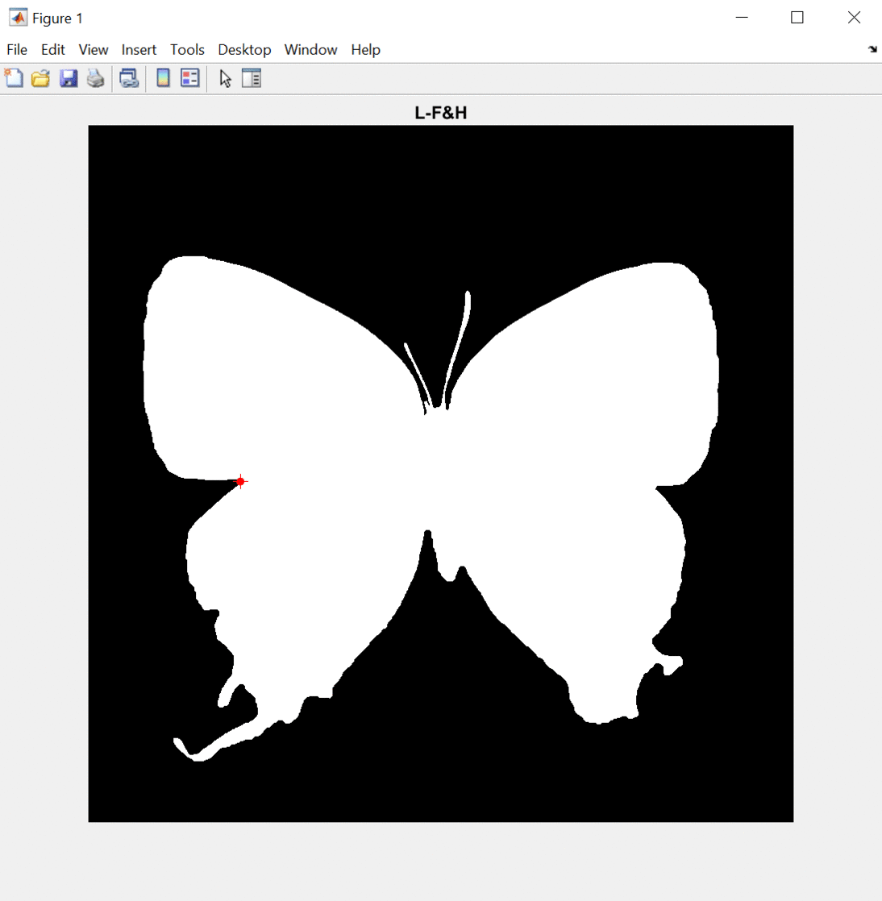
Task: Click the MATLAB logo in the title bar
Action: point(18,18)
